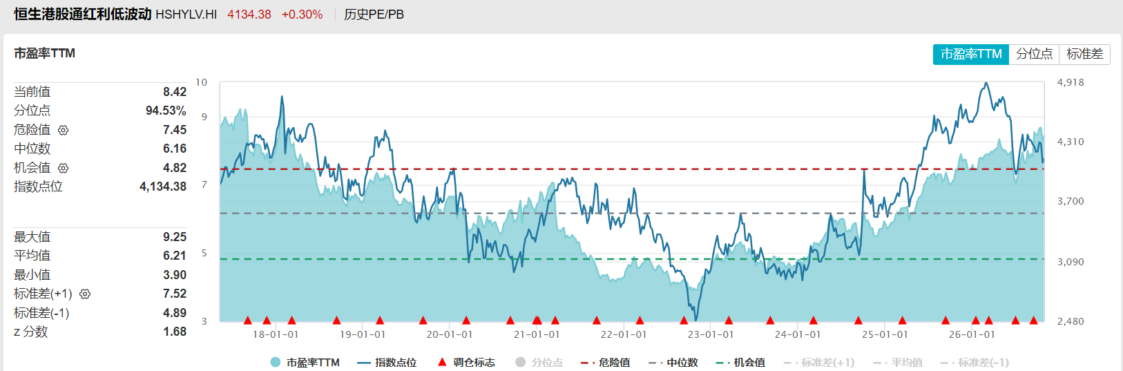Click the 平均值 value 6.21
This screenshot has height=371, width=1123.
point(175,256)
